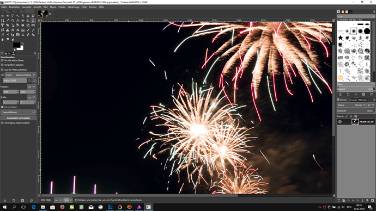Select the Blur/Sharpen drop tool

(2, 39)
